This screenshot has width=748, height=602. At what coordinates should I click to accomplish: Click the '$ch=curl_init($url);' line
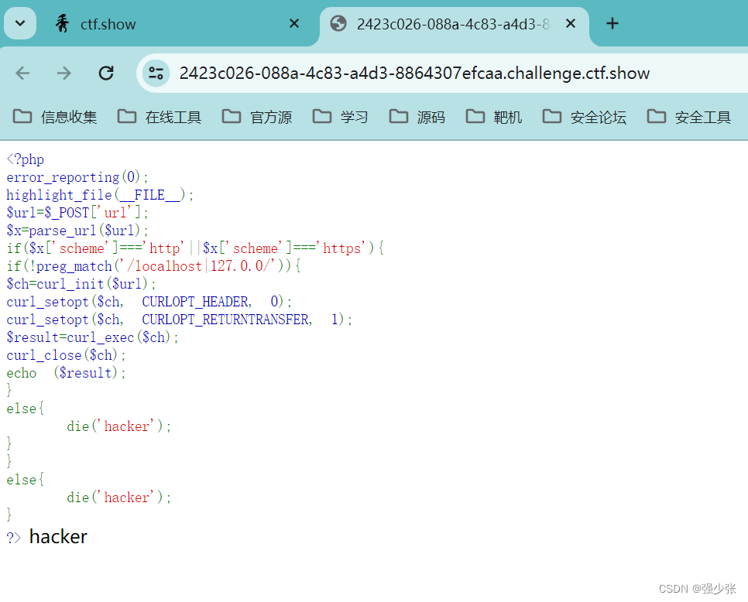pyautogui.click(x=81, y=284)
